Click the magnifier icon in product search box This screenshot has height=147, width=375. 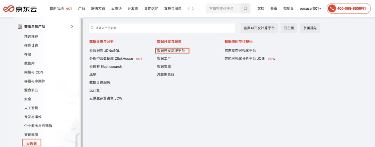[92, 28]
